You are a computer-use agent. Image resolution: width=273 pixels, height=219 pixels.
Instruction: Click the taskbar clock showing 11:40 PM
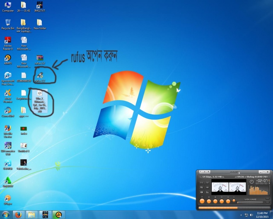pyautogui.click(x=262, y=214)
